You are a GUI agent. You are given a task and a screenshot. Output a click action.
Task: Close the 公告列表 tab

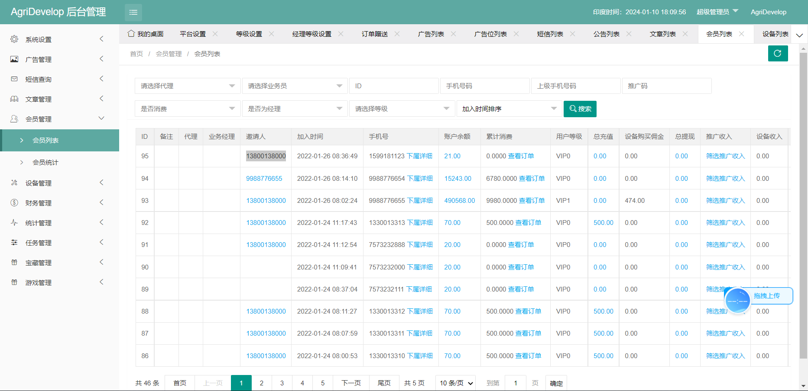pos(629,34)
